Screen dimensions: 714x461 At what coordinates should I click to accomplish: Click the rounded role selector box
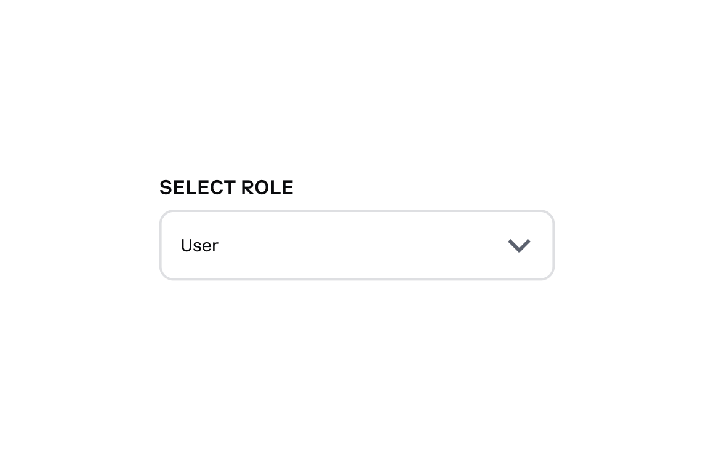click(x=356, y=245)
